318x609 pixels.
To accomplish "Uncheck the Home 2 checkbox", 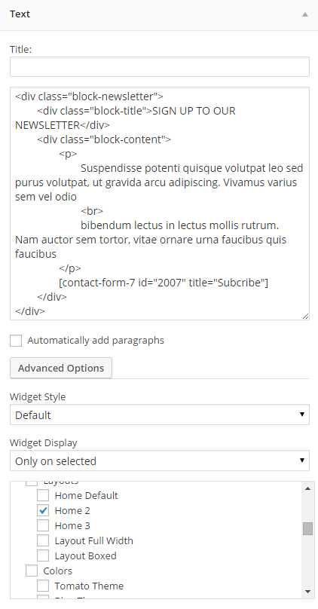I will click(43, 510).
